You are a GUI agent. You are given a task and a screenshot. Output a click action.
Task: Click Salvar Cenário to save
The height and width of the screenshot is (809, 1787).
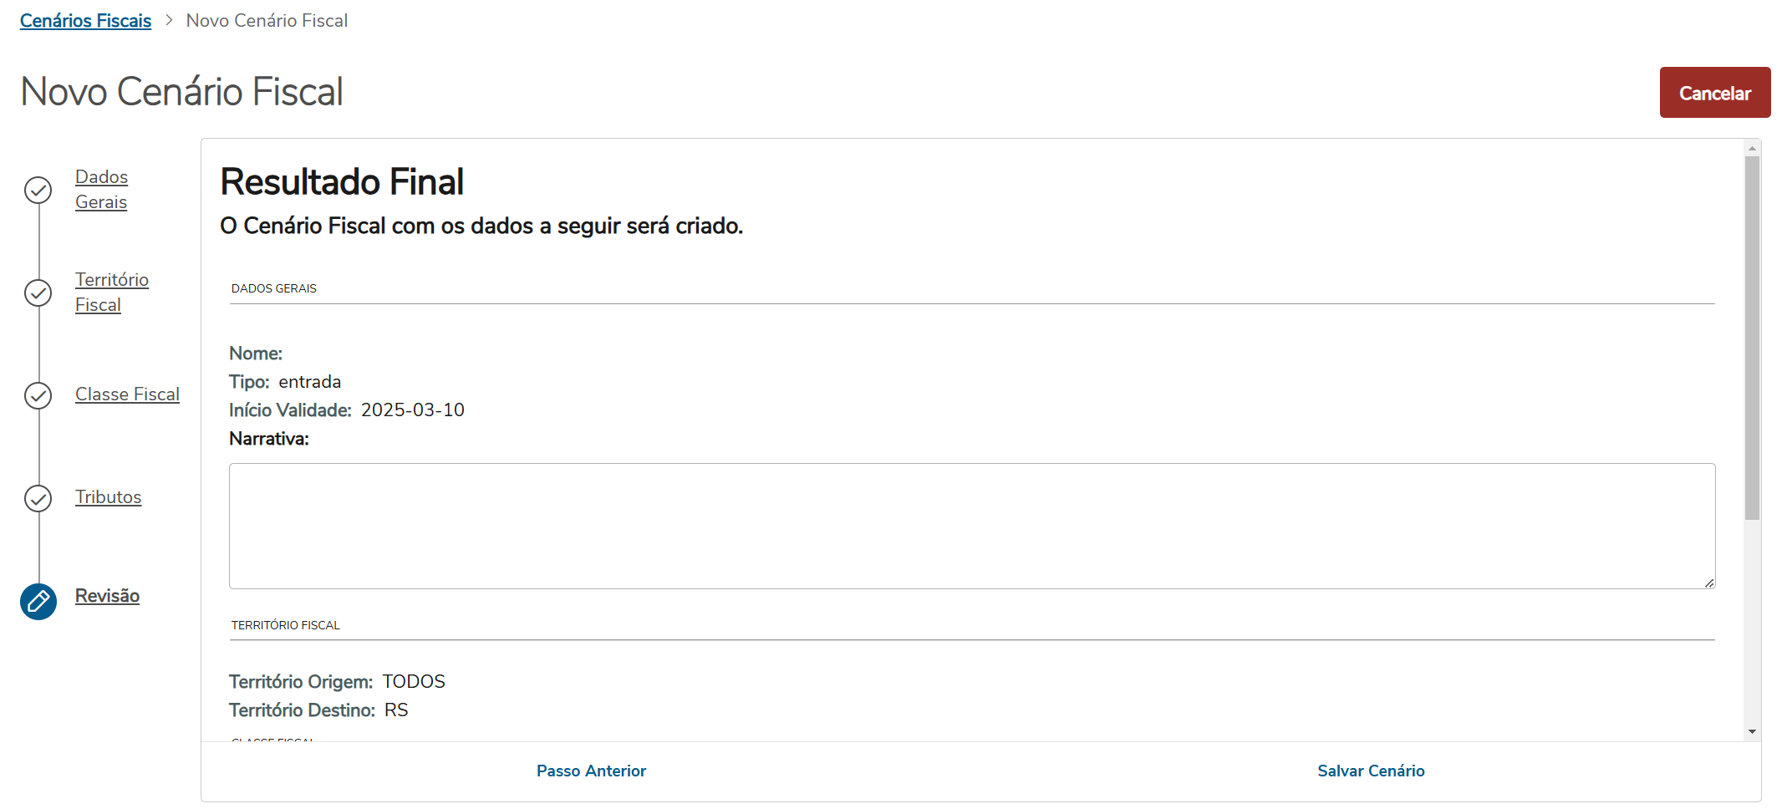1371,771
